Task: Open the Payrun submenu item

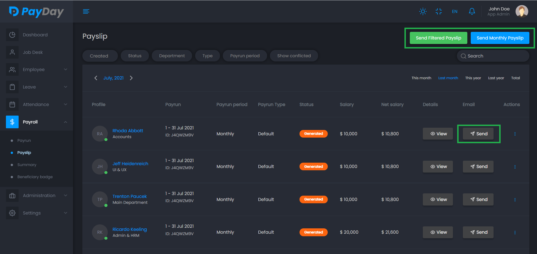Action: [24, 140]
